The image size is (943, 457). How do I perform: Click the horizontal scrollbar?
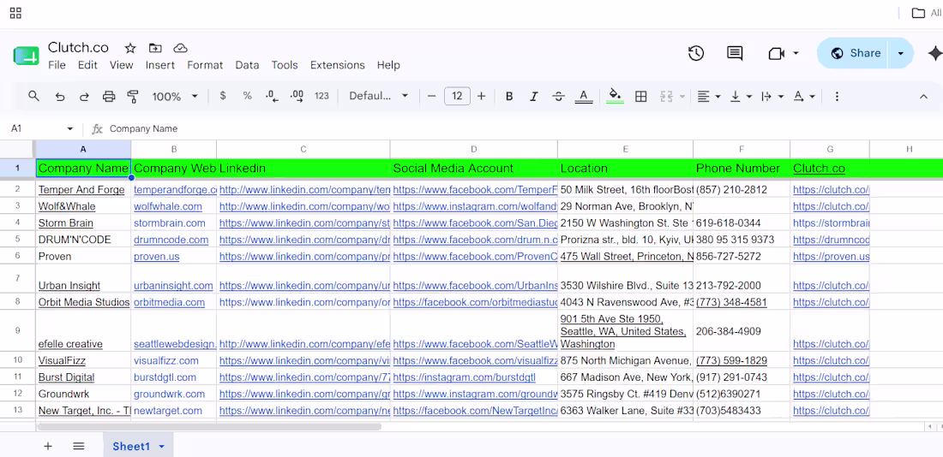[x=208, y=427]
